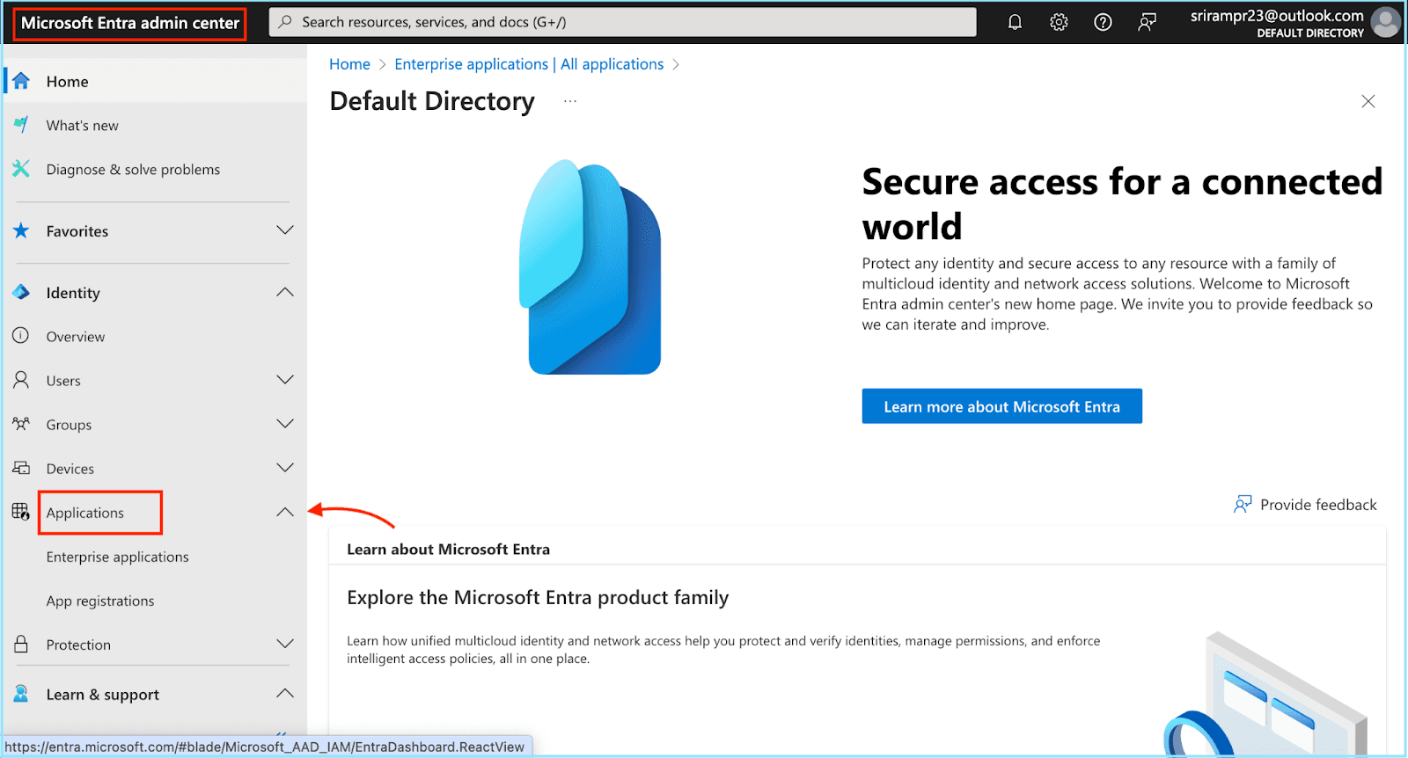Click the Home house icon in sidebar
1408x758 pixels.
(22, 82)
